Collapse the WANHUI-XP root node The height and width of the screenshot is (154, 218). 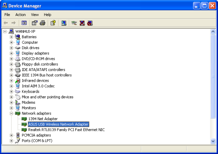[x=5, y=32]
